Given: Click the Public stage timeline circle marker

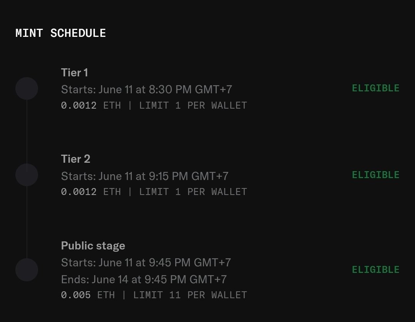Looking at the screenshot, I should (x=27, y=270).
